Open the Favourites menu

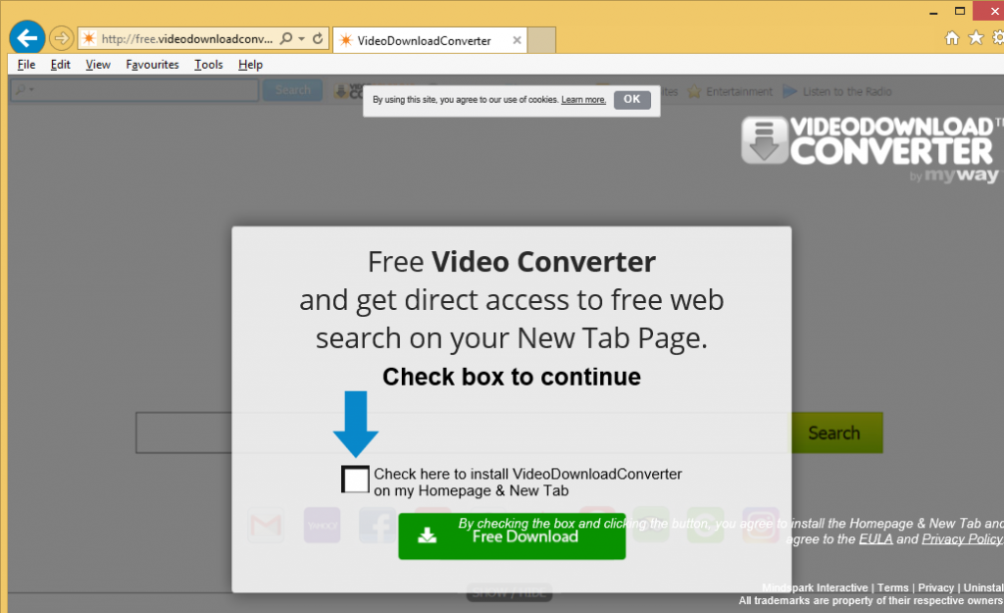152,65
